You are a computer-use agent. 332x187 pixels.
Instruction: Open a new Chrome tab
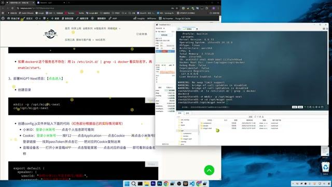(69, 3)
